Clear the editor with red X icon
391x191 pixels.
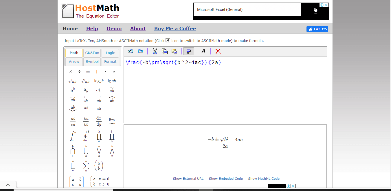click(218, 51)
